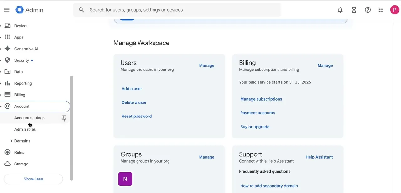Click Manage subscriptions
Viewport: 401px width, 193px height.
pyautogui.click(x=261, y=99)
